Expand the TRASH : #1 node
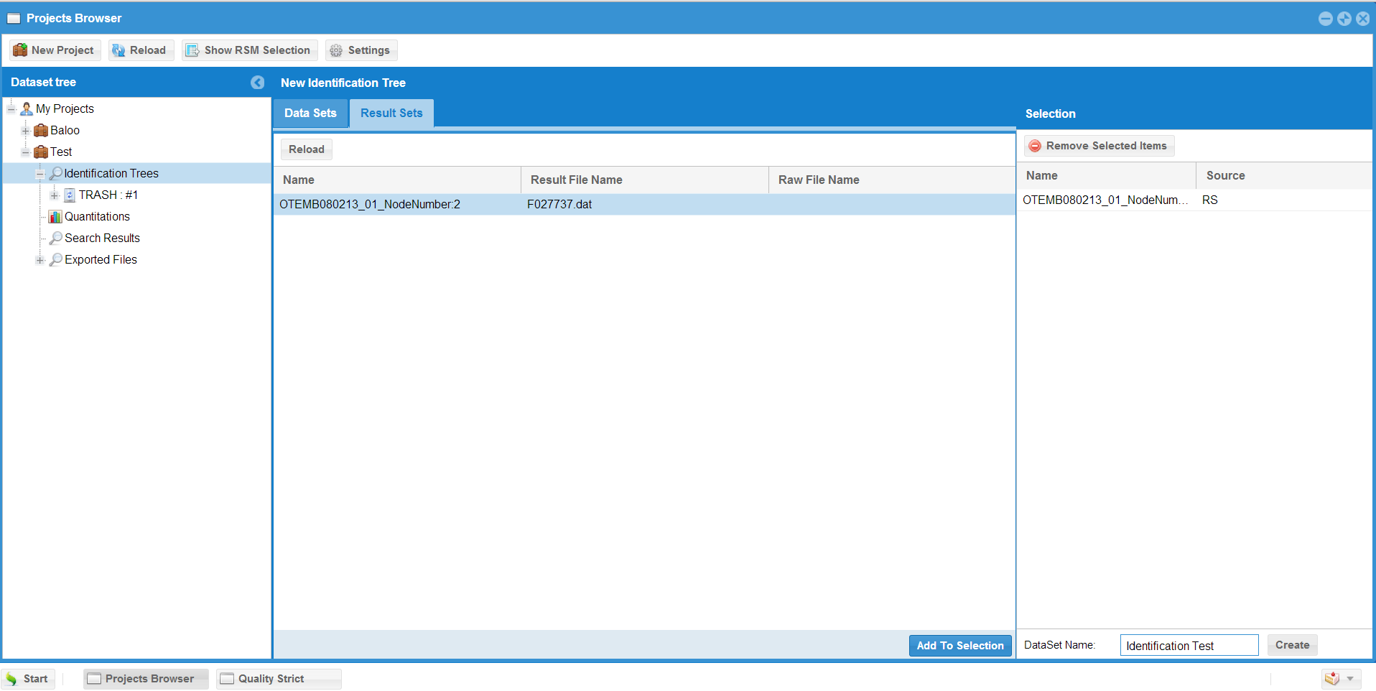This screenshot has height=691, width=1376. tap(55, 195)
